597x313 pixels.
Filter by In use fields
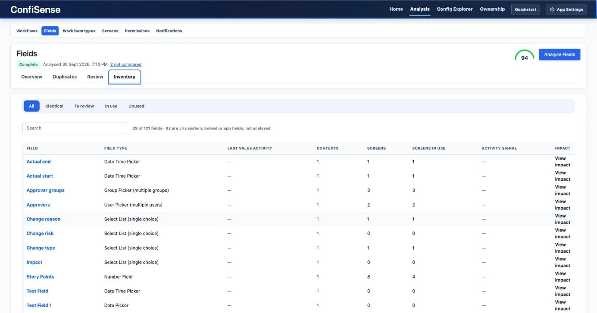point(111,106)
